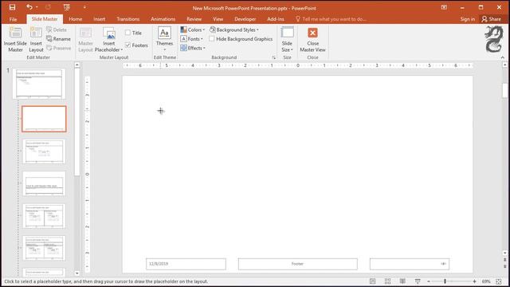The width and height of the screenshot is (510, 287).
Task: Switch to the Review tab
Action: tap(194, 19)
